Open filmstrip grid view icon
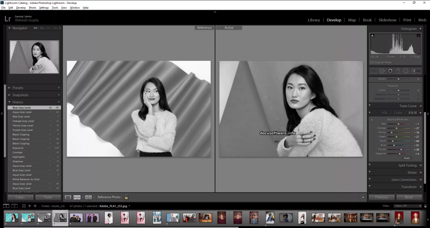Screen dimensions: 430x228 tap(24, 206)
